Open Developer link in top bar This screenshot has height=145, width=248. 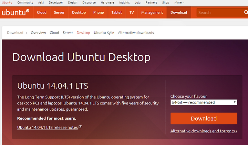pos(56,2)
